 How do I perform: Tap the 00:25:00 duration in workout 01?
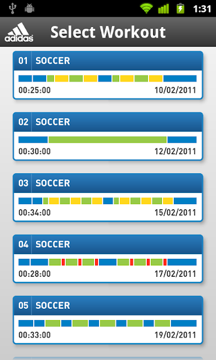[x=34, y=90]
